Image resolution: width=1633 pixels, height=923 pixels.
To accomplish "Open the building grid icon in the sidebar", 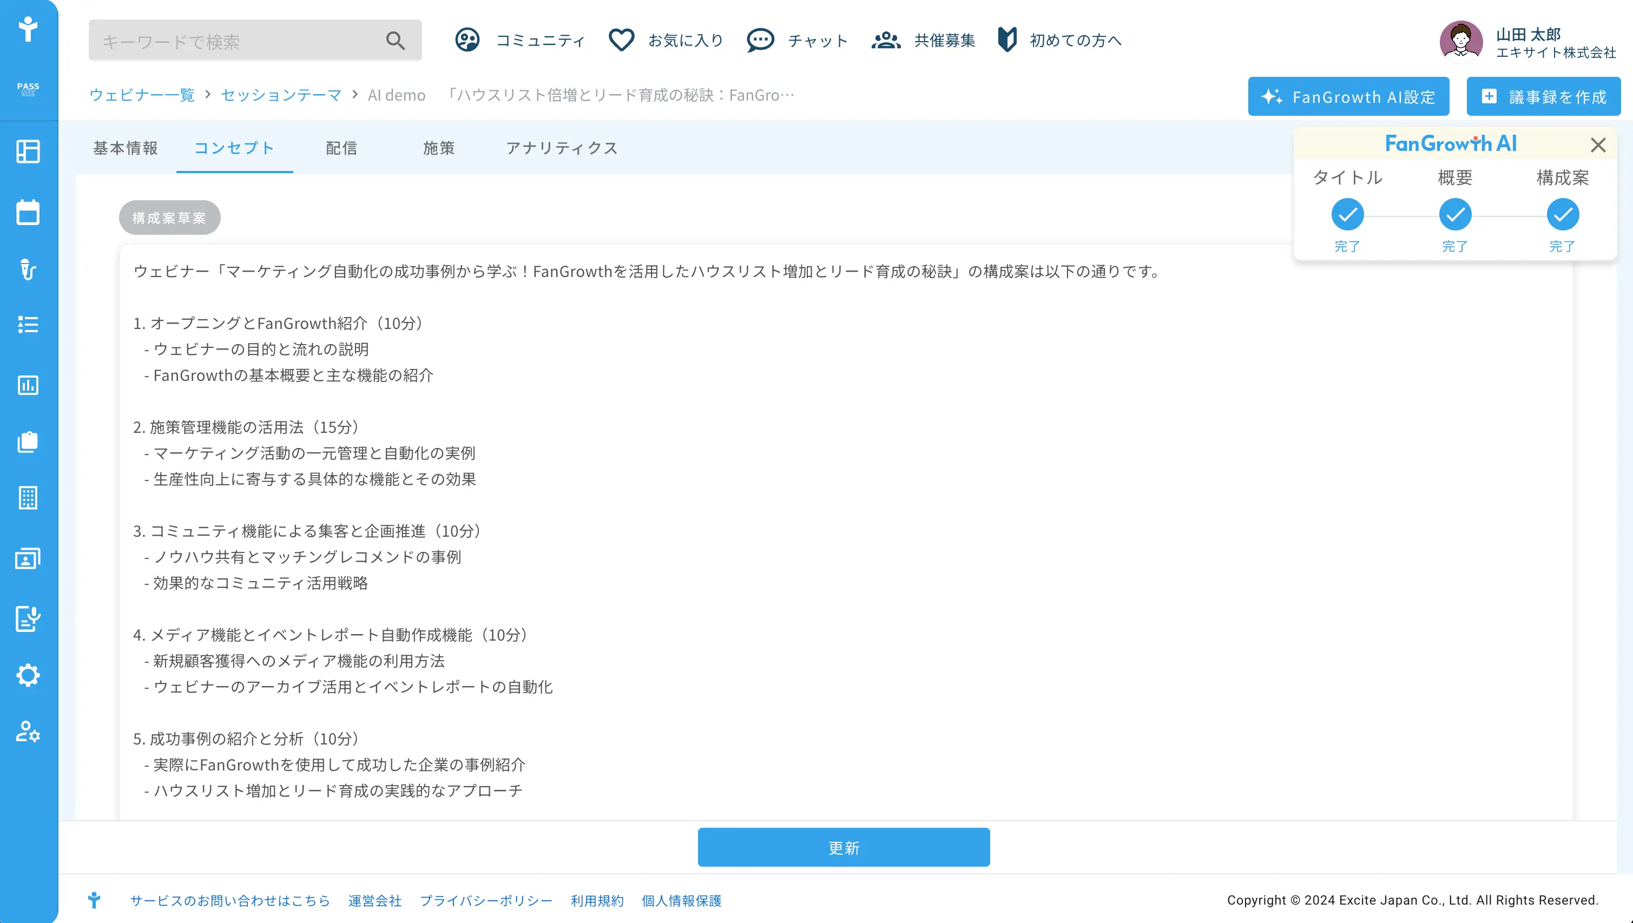I will point(28,498).
